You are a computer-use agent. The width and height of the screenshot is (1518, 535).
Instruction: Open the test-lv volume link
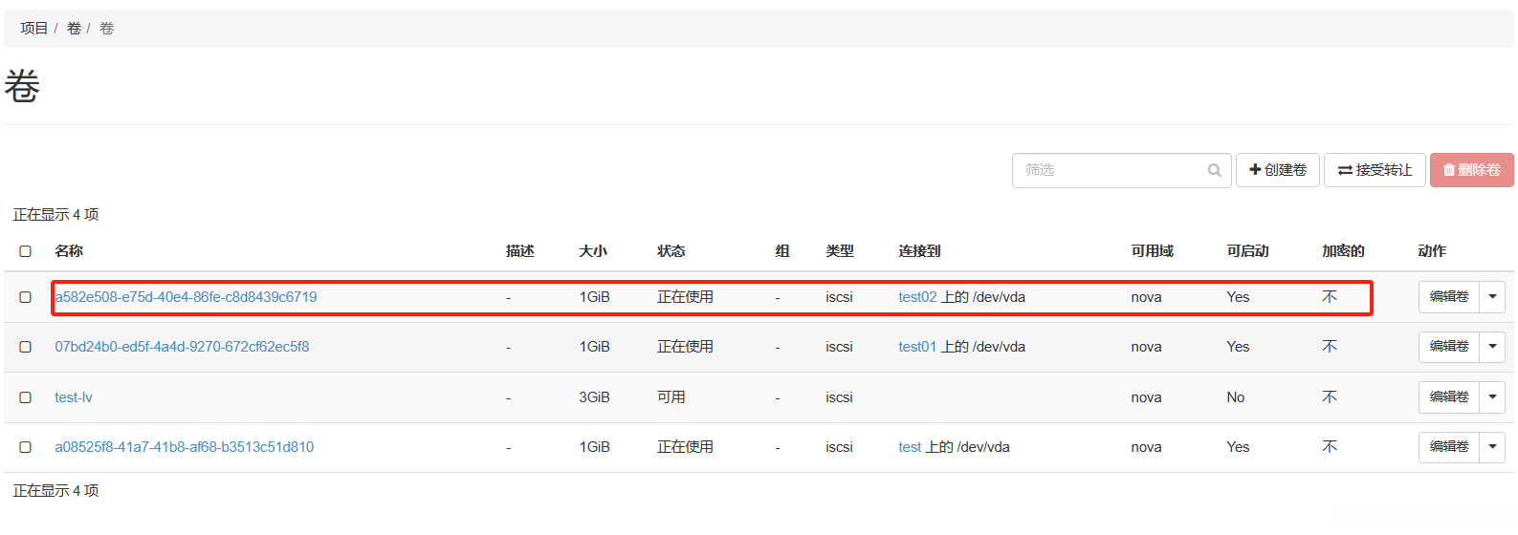pos(74,397)
